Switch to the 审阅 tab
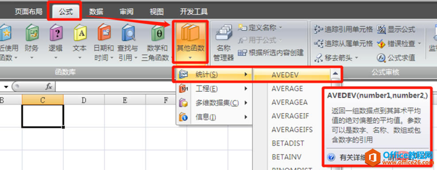Screen dimensions: 437x170 coord(127,11)
